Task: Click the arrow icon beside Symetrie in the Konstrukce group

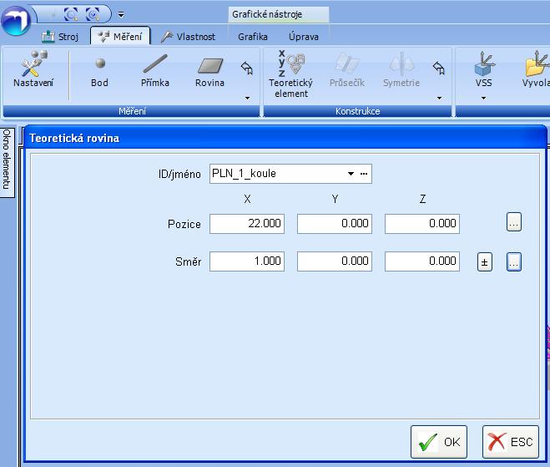Action: (x=439, y=68)
